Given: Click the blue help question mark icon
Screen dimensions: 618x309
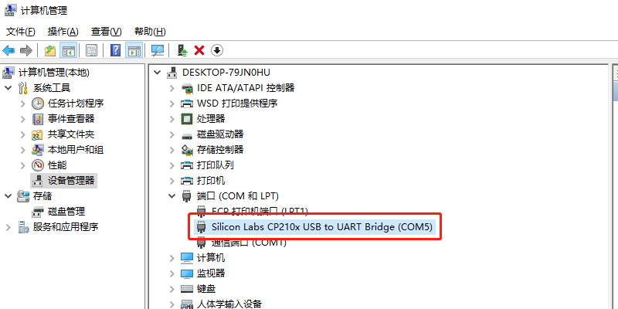Looking at the screenshot, I should click(115, 50).
